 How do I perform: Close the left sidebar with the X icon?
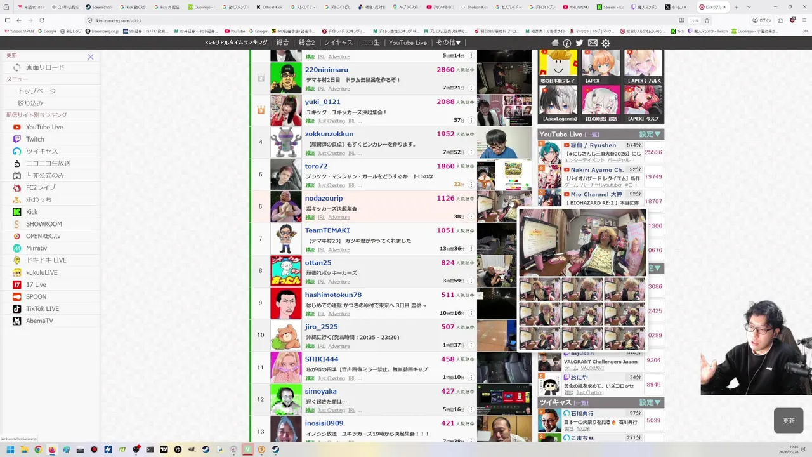[x=91, y=57]
